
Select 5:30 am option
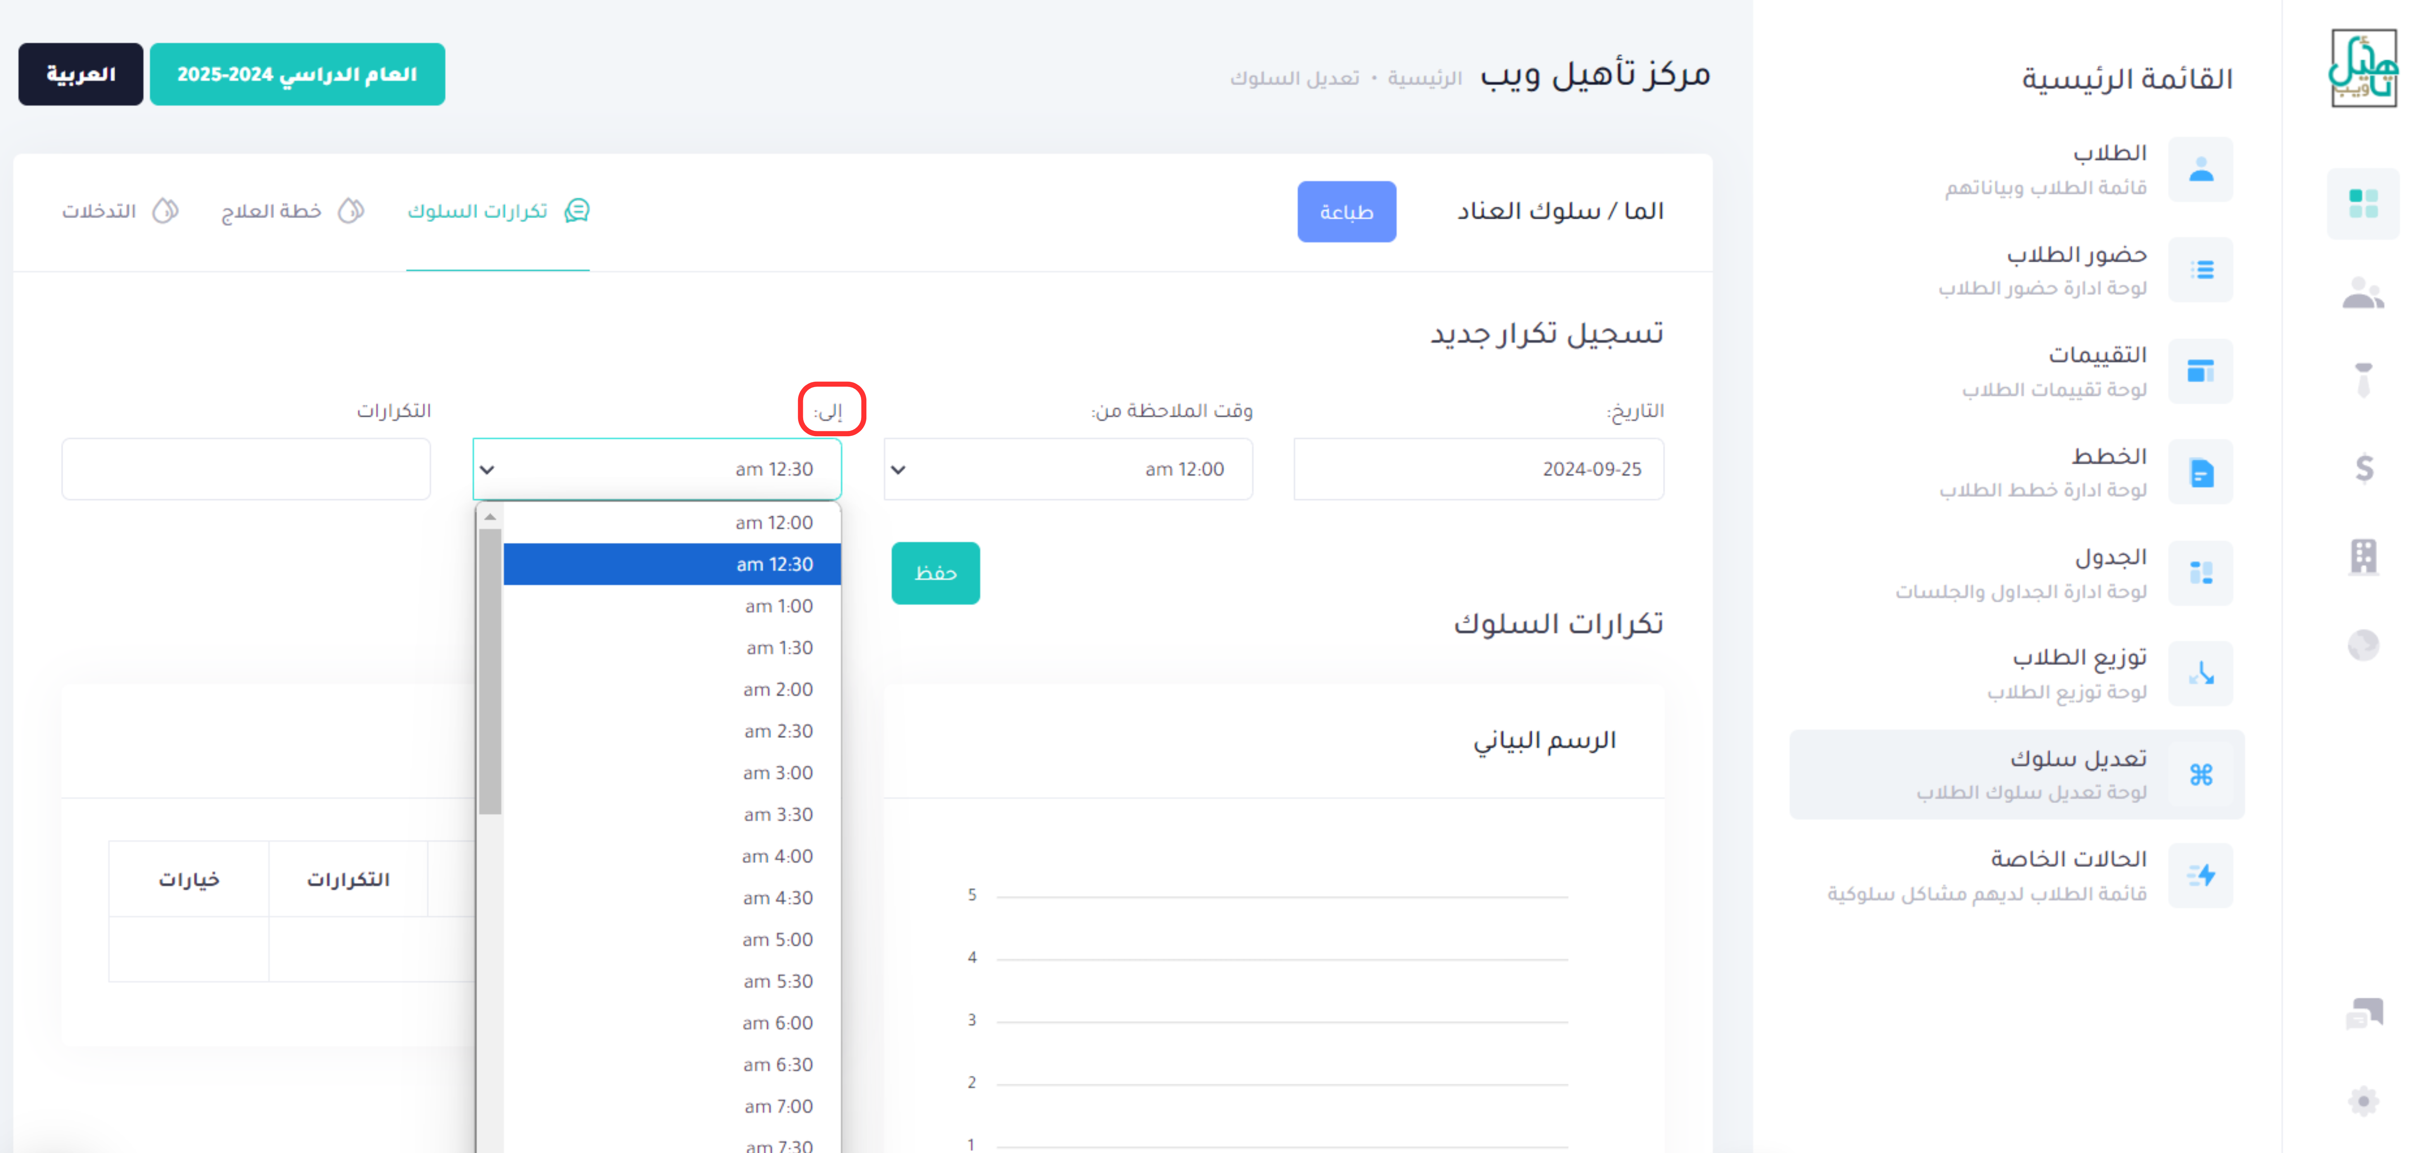(x=672, y=981)
